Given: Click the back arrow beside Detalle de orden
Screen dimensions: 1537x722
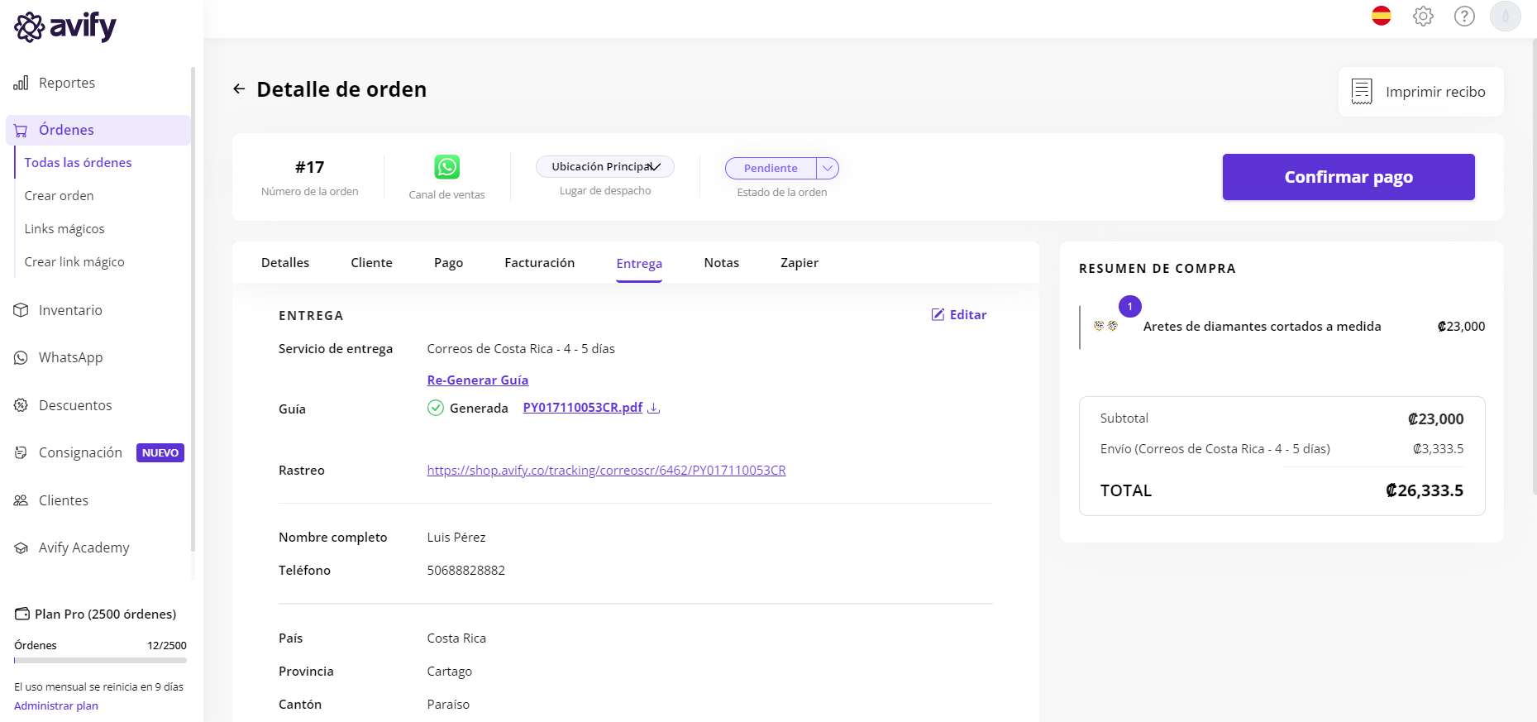Looking at the screenshot, I should (x=239, y=89).
